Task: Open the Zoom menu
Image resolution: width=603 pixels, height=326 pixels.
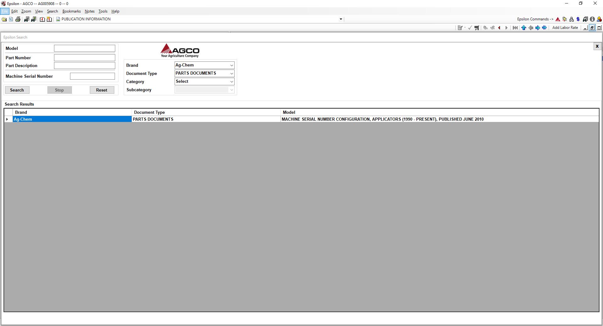Action: pos(26,11)
